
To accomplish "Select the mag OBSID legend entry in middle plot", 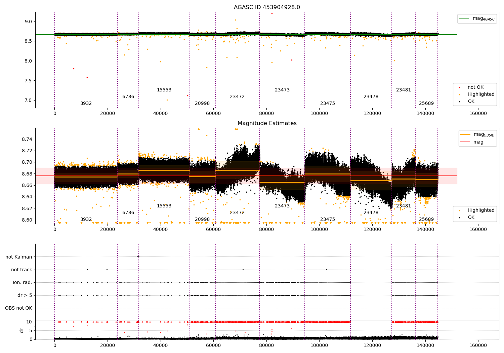I will coord(477,134).
